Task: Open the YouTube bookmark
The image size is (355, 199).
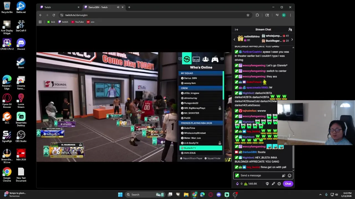Action: pyautogui.click(x=77, y=22)
